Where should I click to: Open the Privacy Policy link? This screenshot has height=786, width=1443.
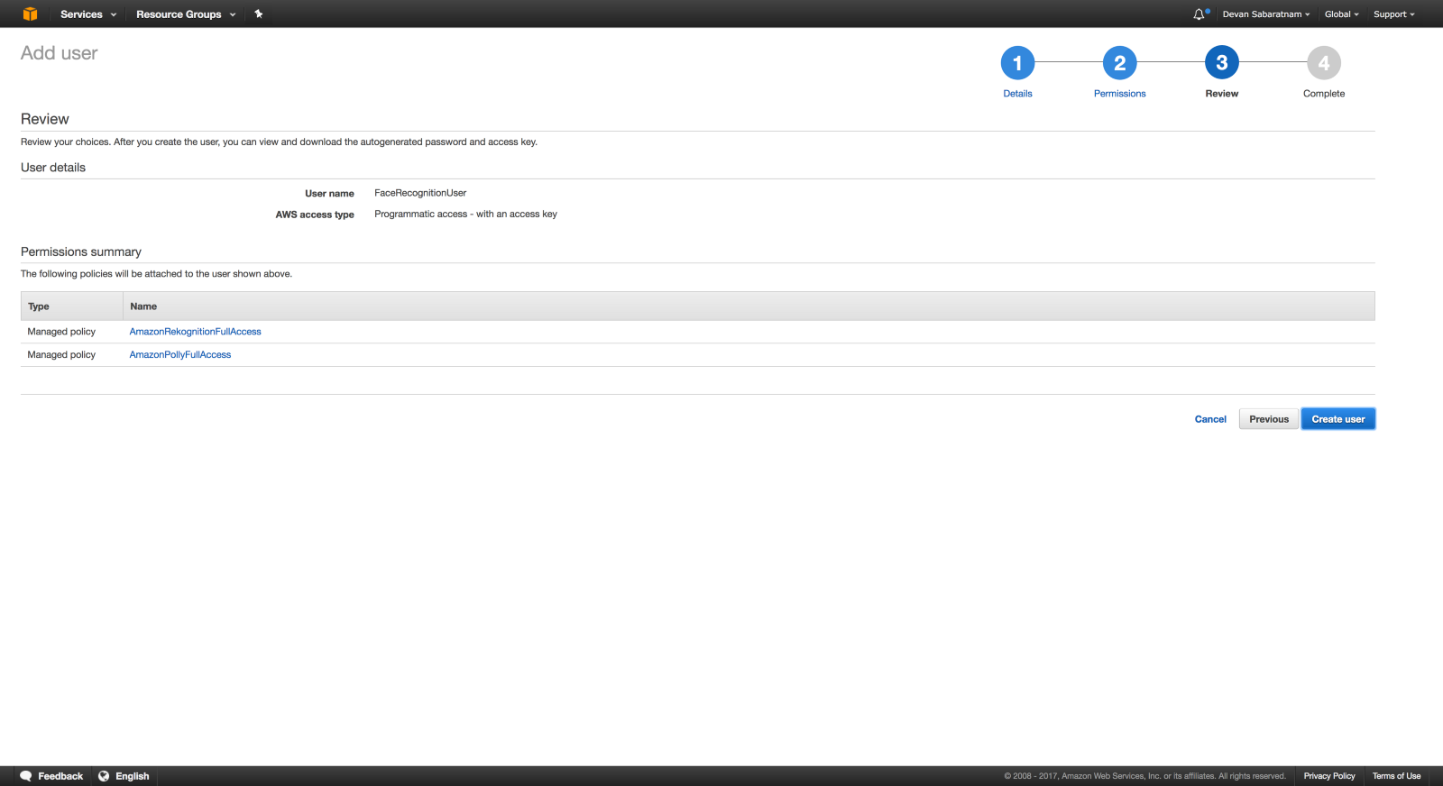click(x=1329, y=776)
